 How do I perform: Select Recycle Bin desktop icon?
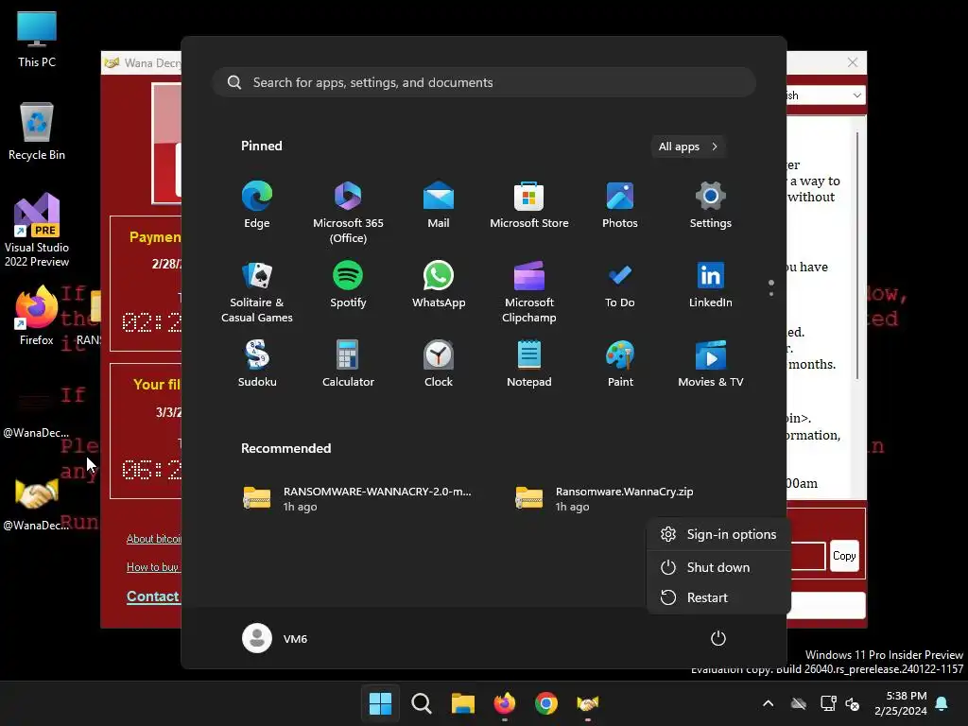[x=37, y=132]
